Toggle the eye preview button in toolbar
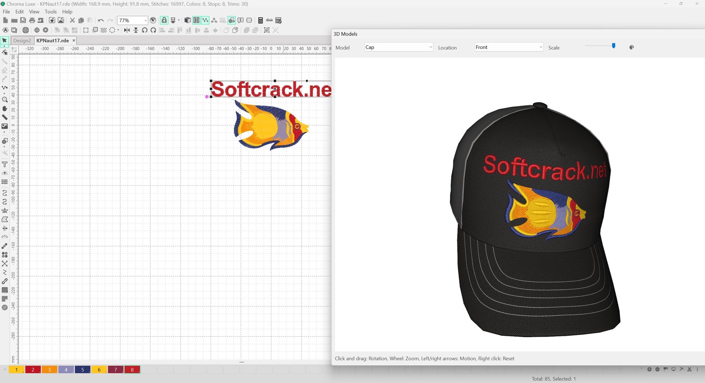This screenshot has height=383, width=705. click(x=232, y=20)
